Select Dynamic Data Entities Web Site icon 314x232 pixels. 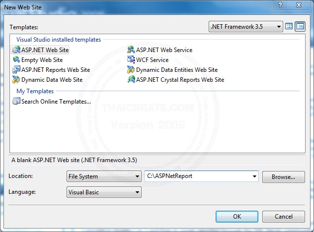coord(131,70)
